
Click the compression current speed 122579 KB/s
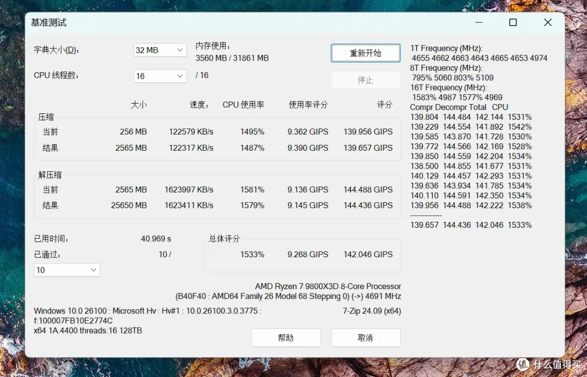[x=191, y=131]
